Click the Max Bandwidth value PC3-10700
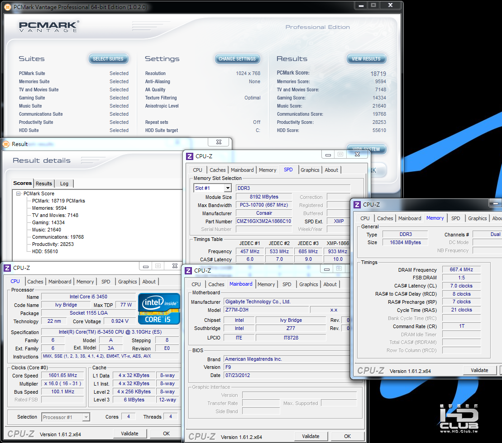The height and width of the screenshot is (443, 502). tap(264, 205)
